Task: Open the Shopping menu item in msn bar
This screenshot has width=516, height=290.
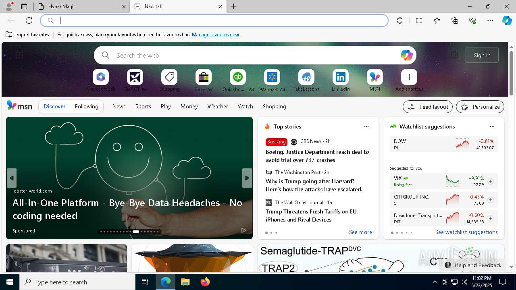Action: coord(275,106)
